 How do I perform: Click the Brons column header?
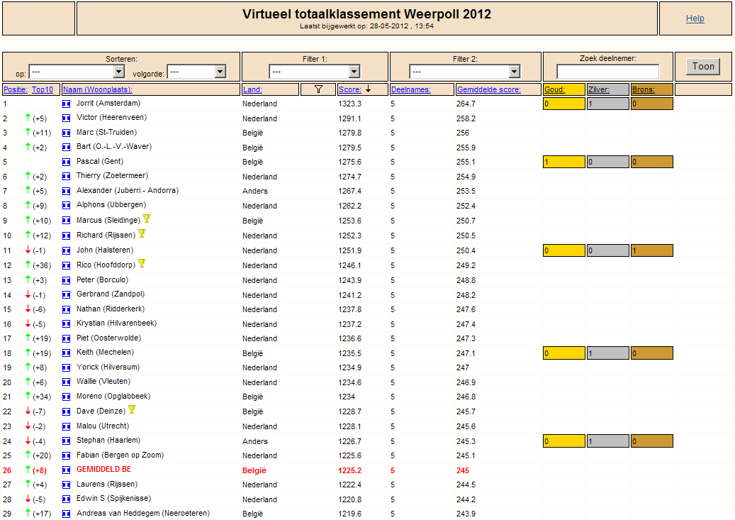[x=643, y=89]
